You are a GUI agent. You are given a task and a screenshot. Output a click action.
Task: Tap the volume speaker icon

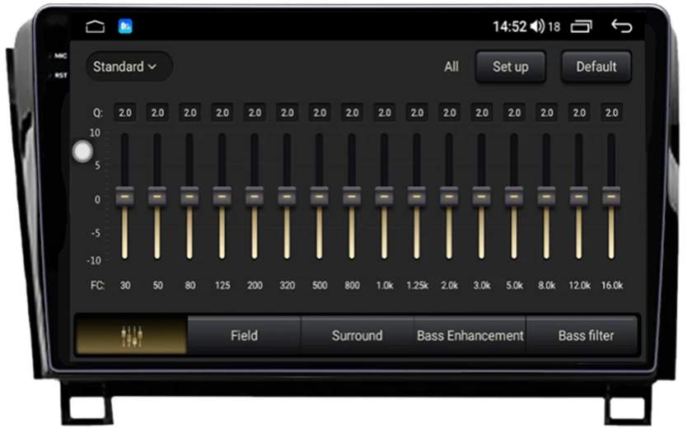(537, 26)
